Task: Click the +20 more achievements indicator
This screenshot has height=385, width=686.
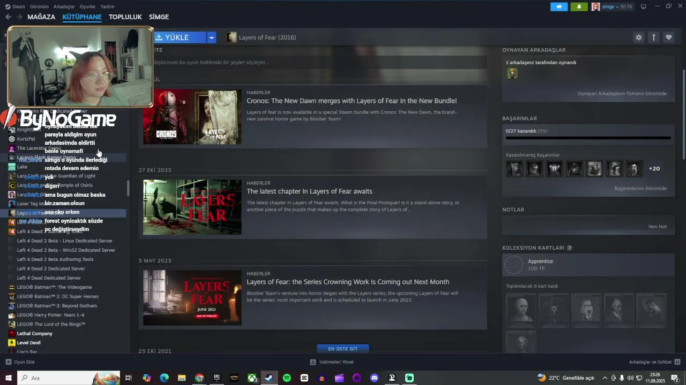Action: pyautogui.click(x=654, y=168)
